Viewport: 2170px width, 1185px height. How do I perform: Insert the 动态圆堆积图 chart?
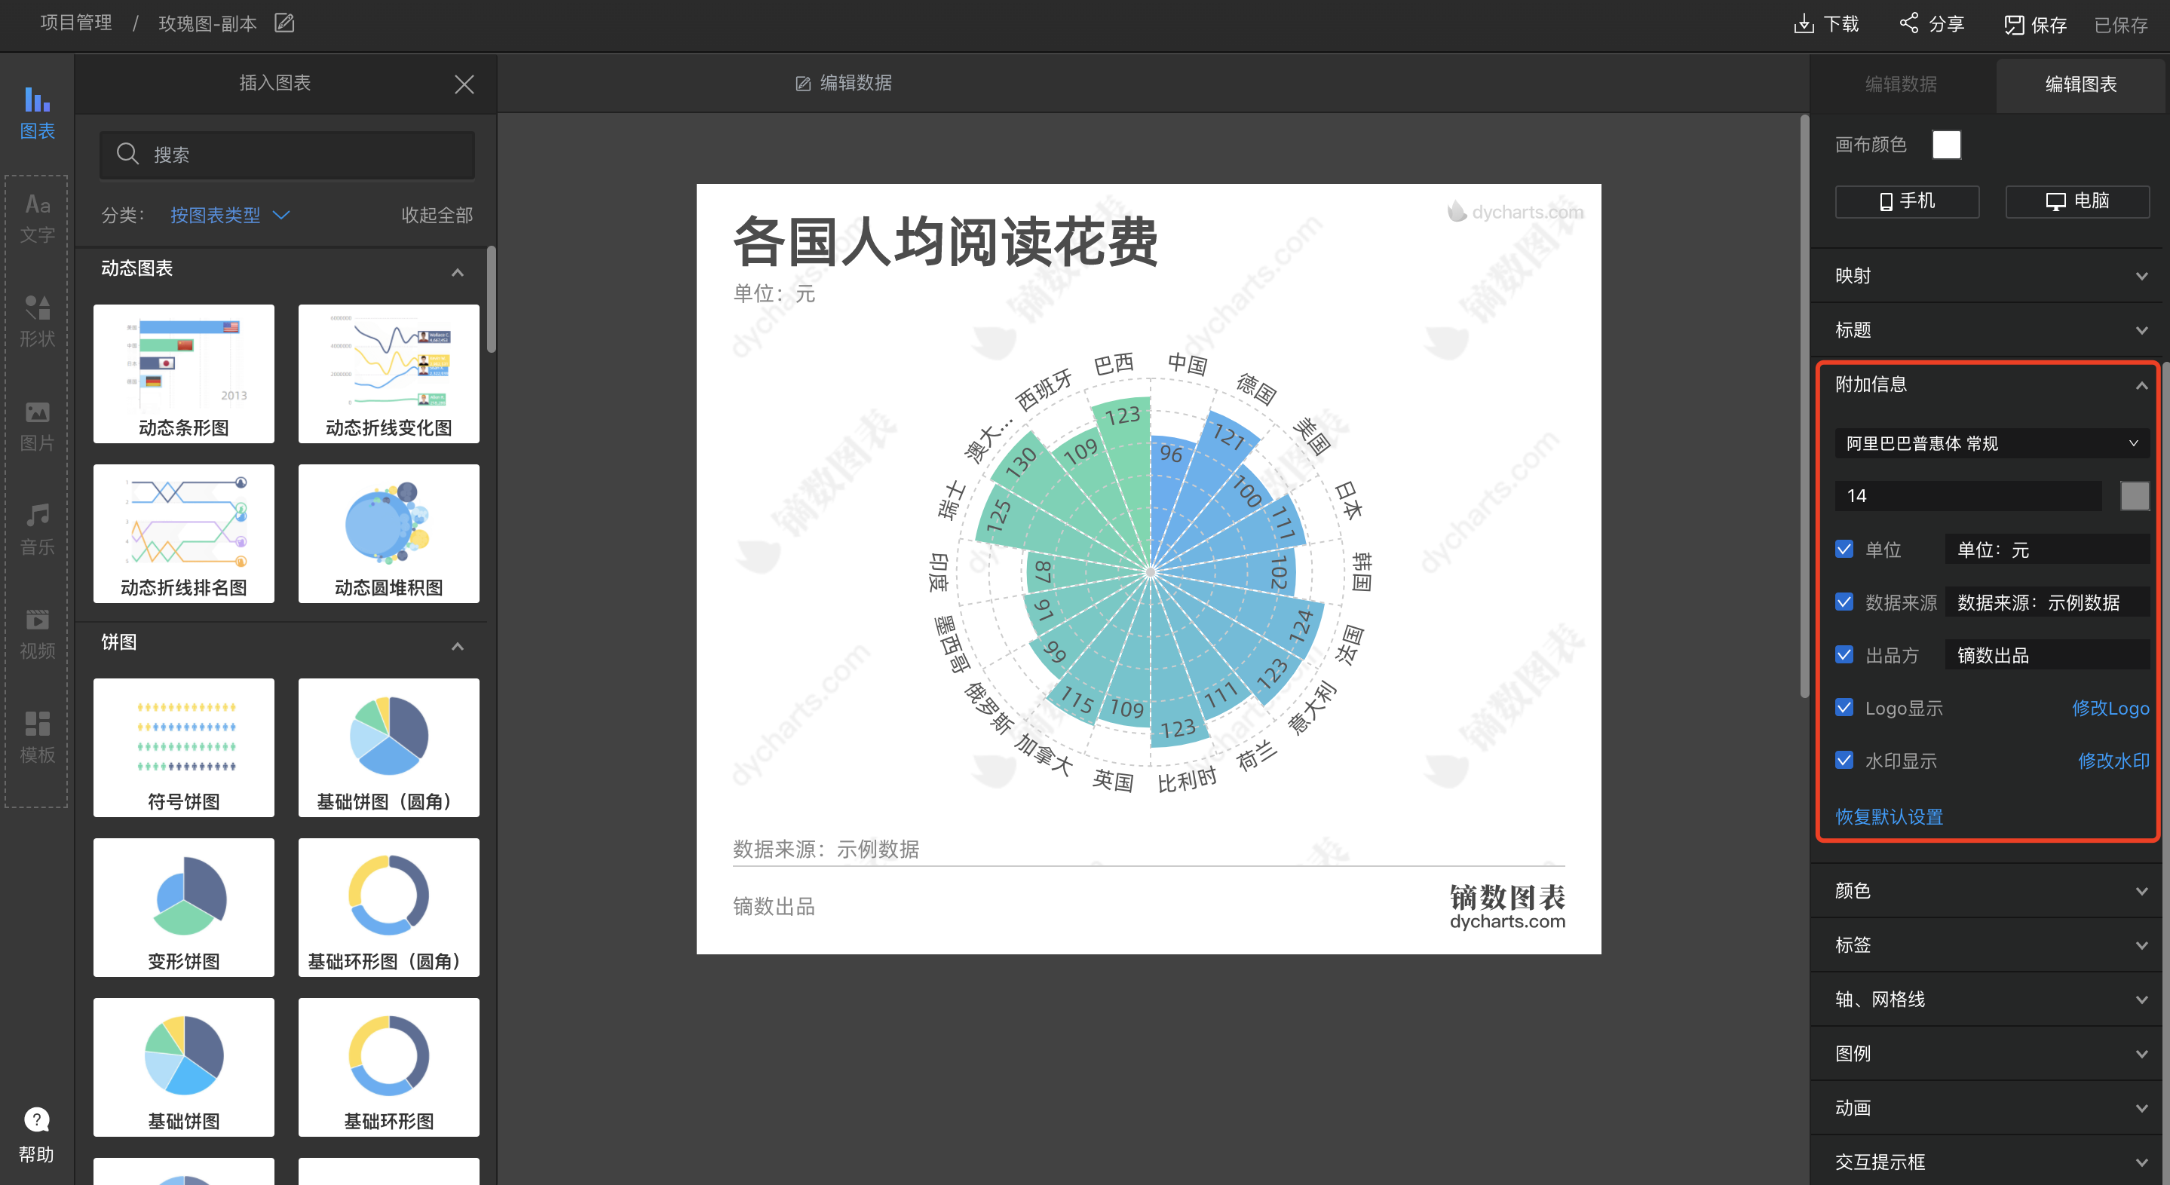388,533
